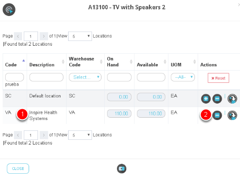Click the plus icon in SC row
Viewport: 240px width, 177px height.
coord(206,99)
